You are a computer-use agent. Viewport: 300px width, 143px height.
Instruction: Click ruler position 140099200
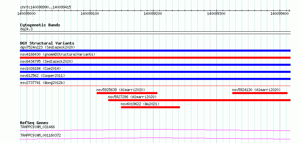tap(153, 13)
